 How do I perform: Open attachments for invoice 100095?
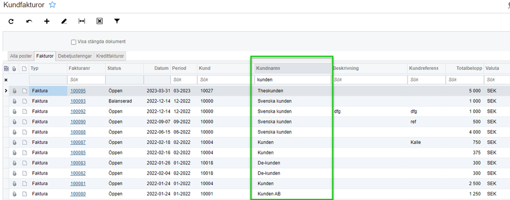click(x=14, y=91)
